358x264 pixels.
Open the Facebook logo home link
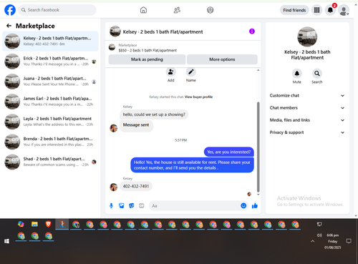click(x=10, y=10)
